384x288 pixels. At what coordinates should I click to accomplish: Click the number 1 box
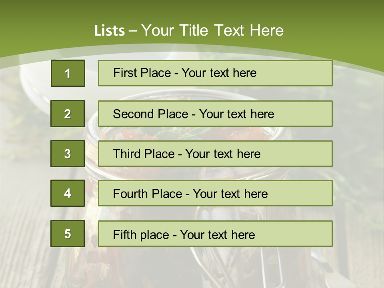(68, 73)
